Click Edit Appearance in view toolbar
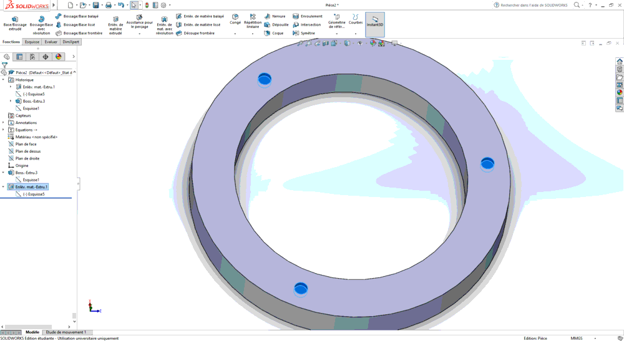624x341 pixels. 373,43
